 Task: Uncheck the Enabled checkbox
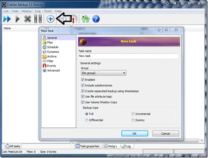click(x=83, y=80)
